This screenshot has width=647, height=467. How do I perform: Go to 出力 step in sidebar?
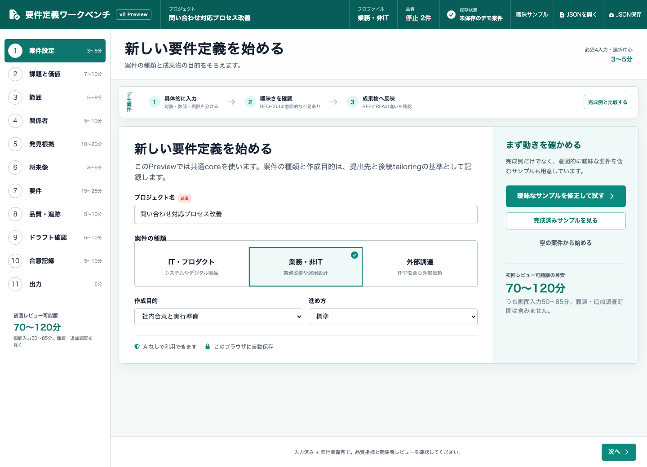(x=55, y=284)
